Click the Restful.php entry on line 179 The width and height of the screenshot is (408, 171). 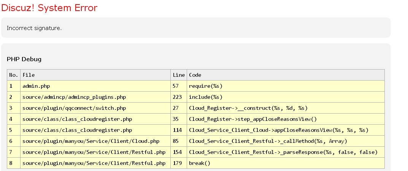(x=94, y=163)
